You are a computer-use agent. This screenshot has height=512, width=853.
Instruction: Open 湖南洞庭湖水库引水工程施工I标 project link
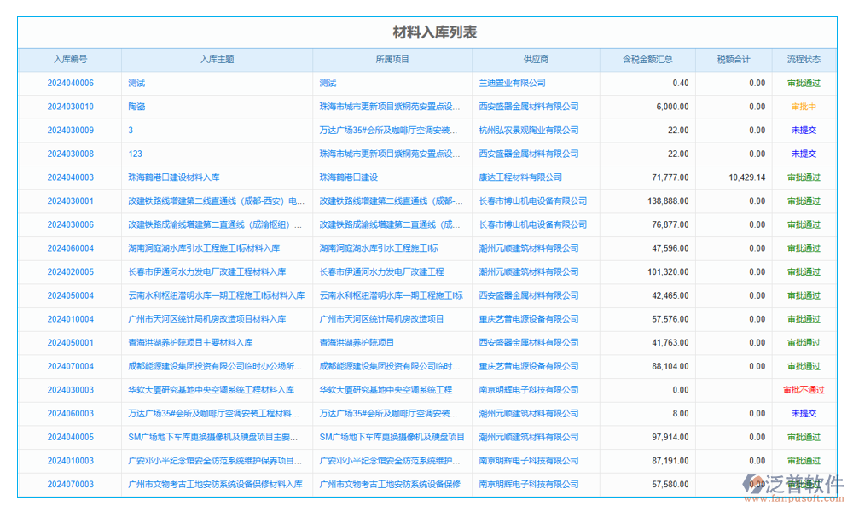coord(379,248)
